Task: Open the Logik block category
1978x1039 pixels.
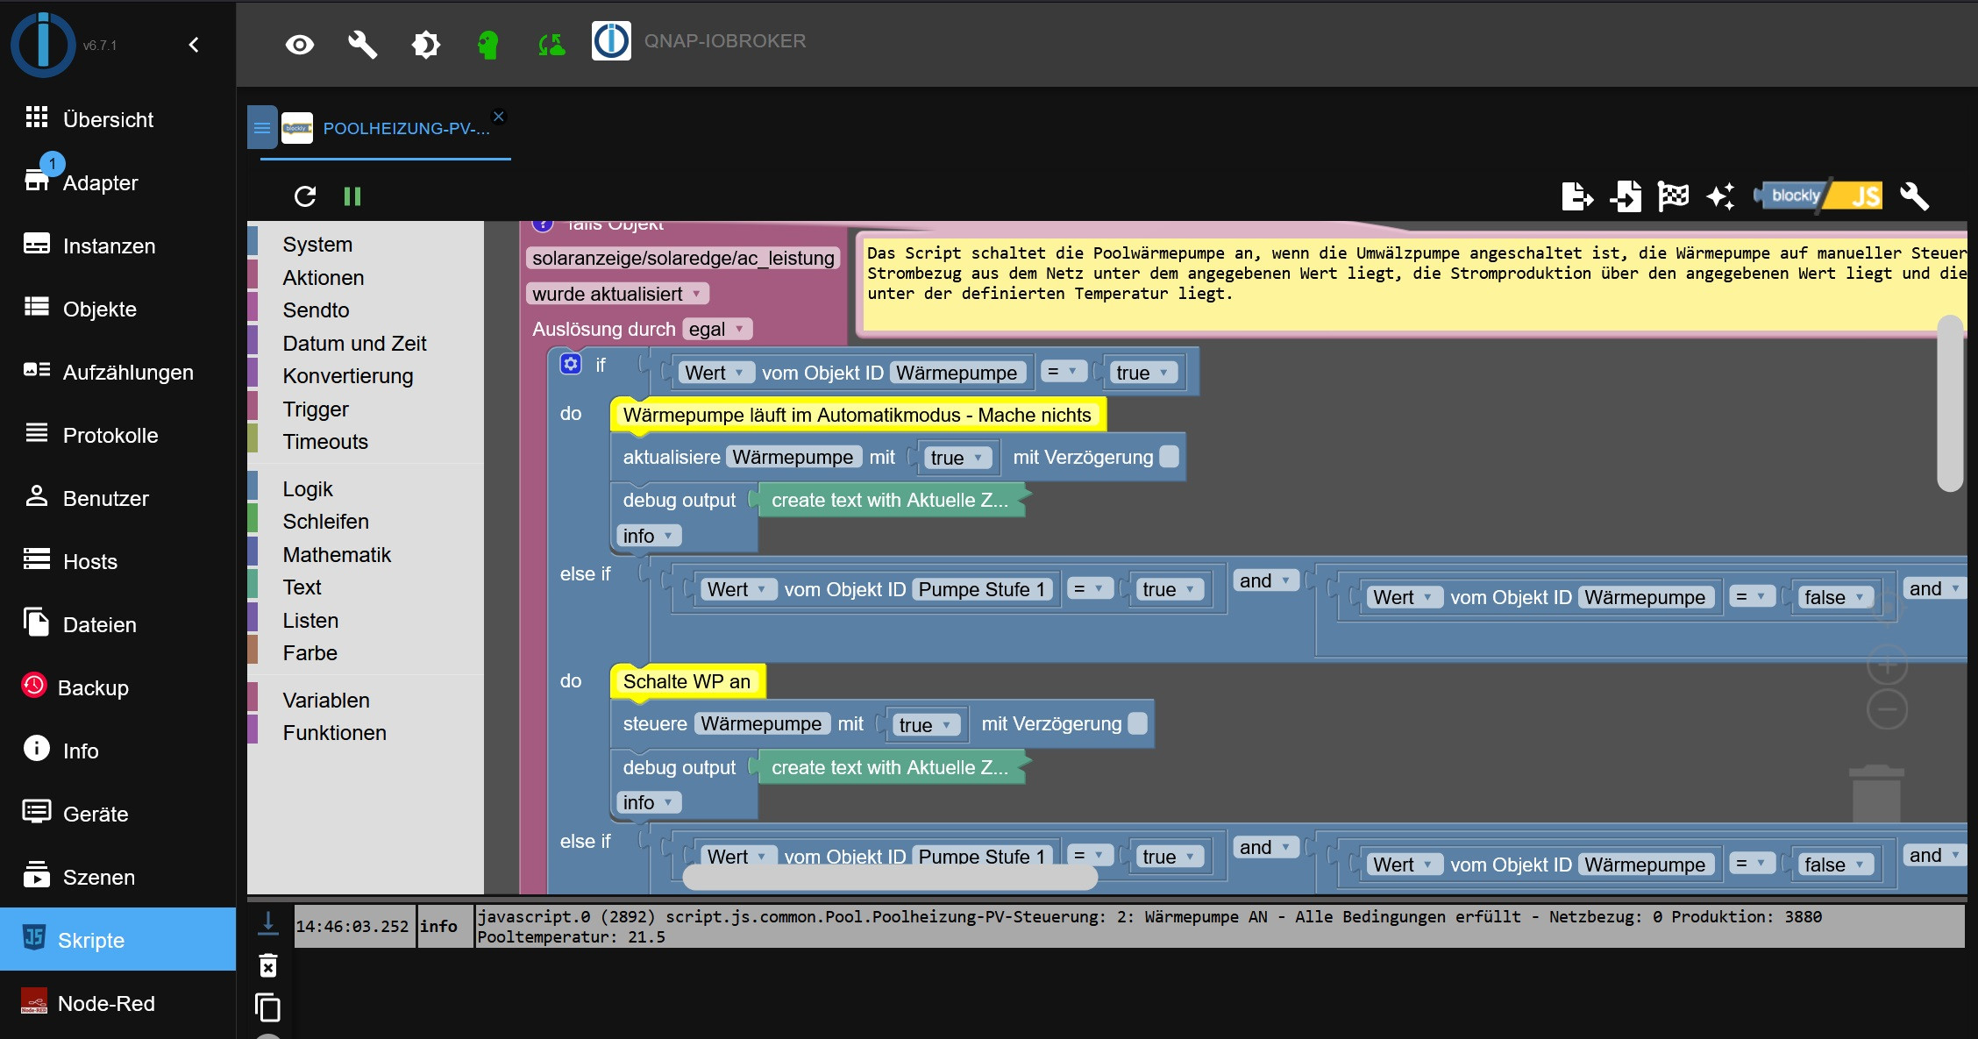Action: tap(308, 489)
